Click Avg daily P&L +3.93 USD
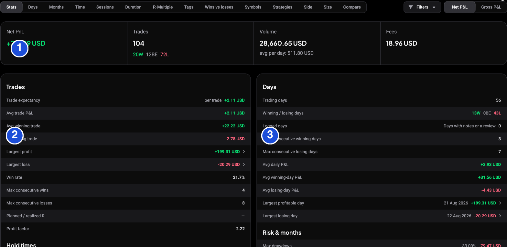The width and height of the screenshot is (507, 247). click(491, 164)
